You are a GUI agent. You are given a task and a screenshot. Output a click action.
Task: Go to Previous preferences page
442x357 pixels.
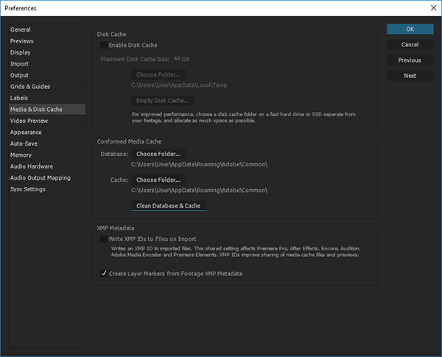[410, 60]
